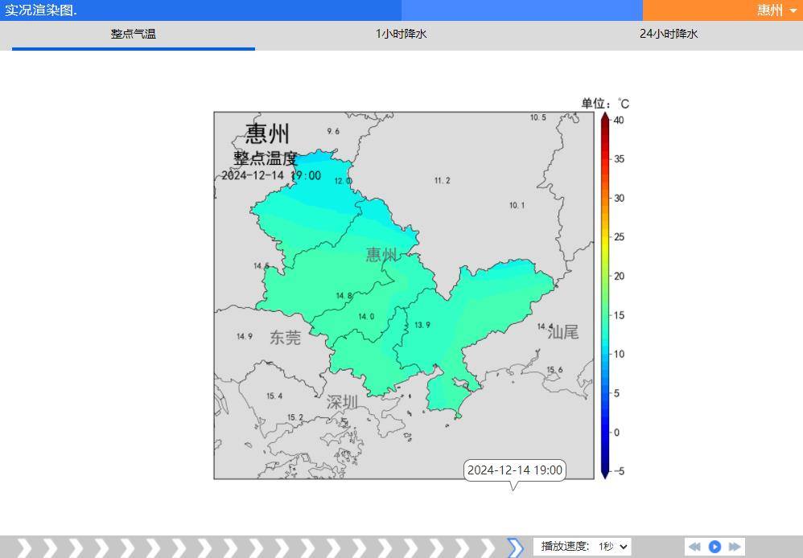Open the 24小时降水 tab
Screen dimensions: 803x558
coord(669,34)
